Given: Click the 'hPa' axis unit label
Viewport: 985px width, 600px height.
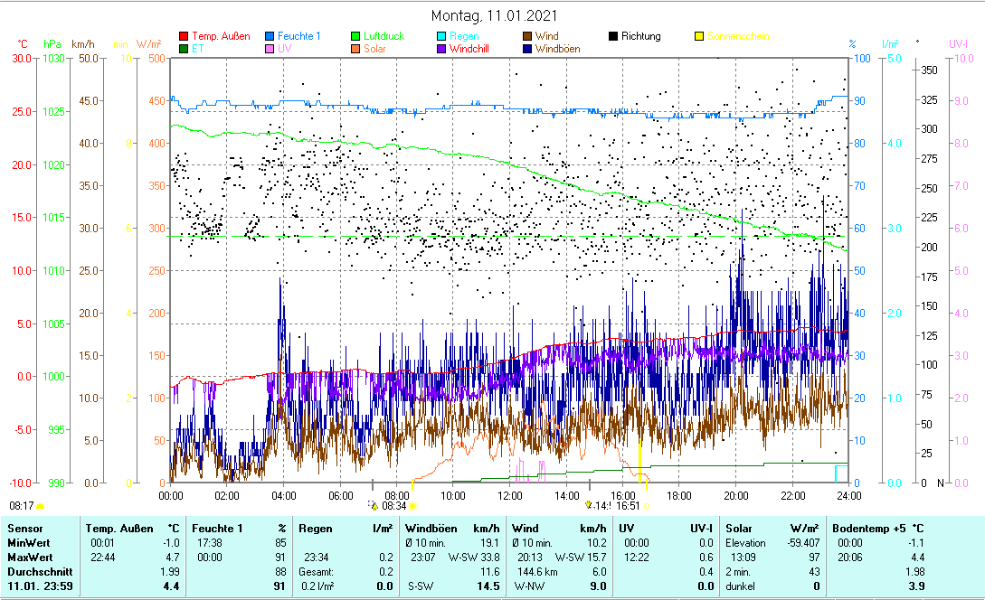Looking at the screenshot, I should [x=52, y=44].
